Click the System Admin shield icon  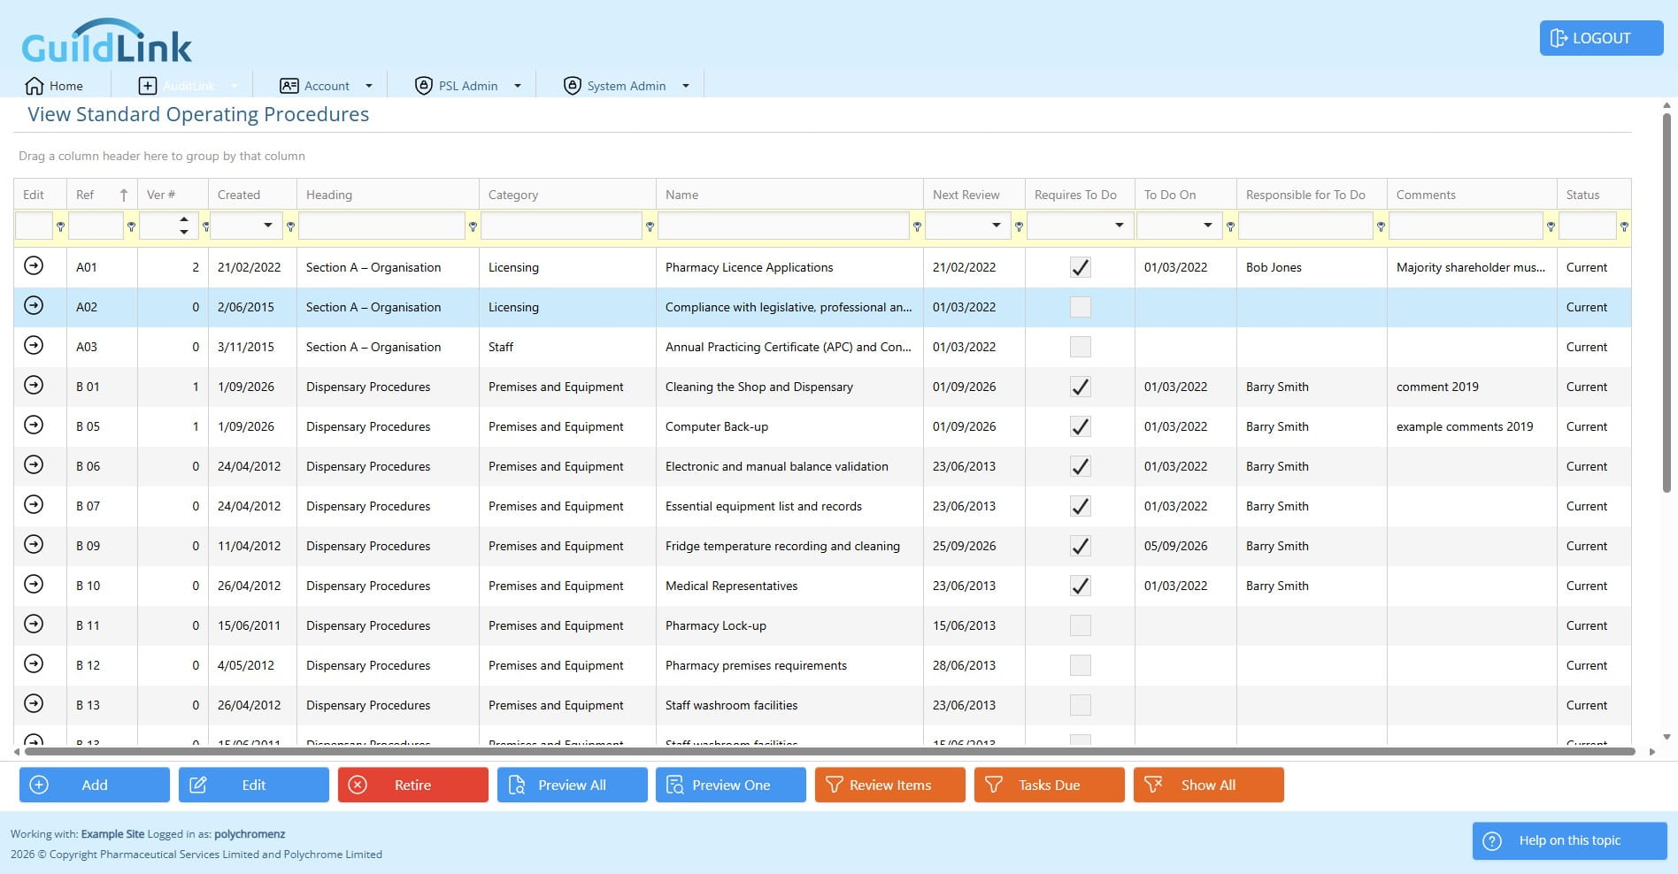(x=572, y=86)
